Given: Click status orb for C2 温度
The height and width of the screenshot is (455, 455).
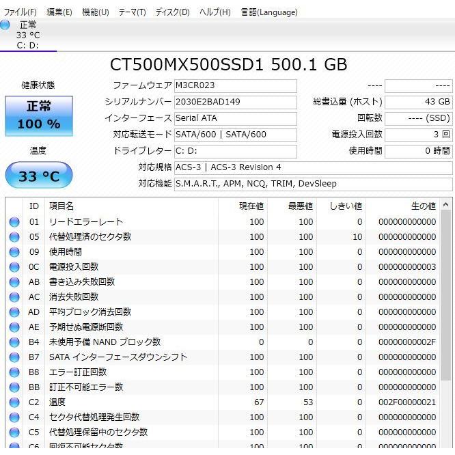Looking at the screenshot, I should tap(14, 402).
